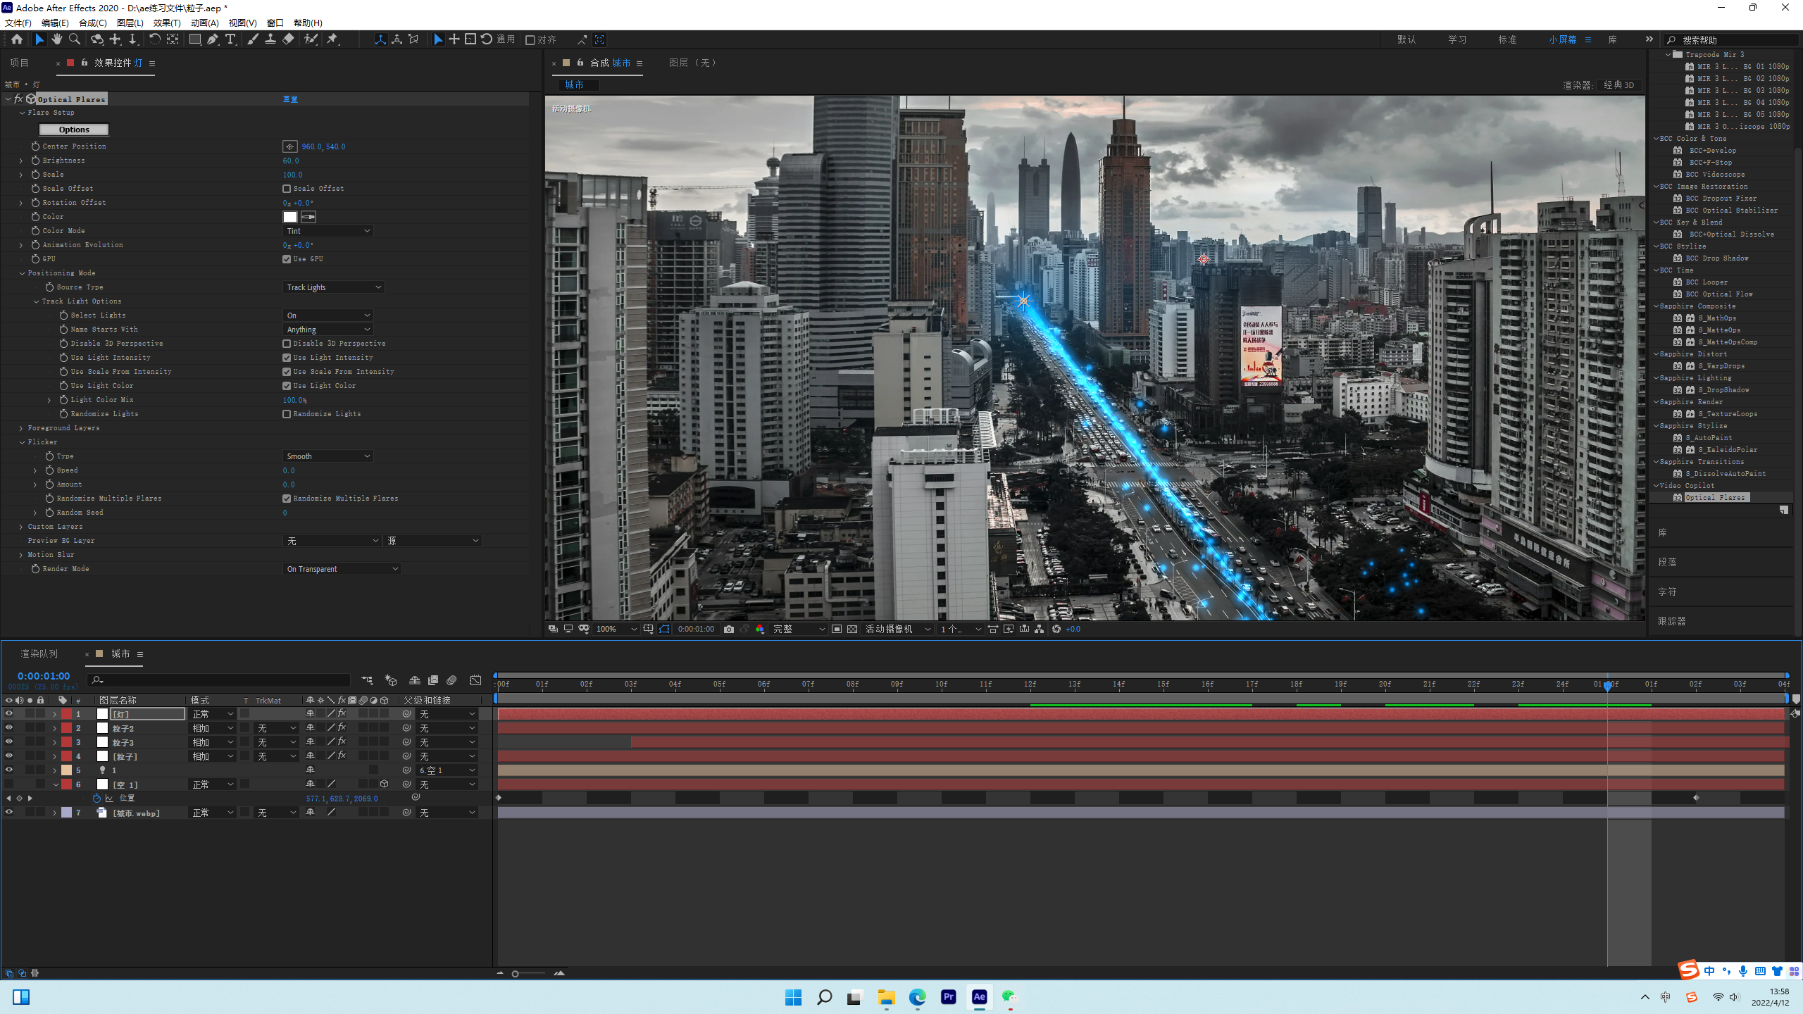Open channel display RGB icon
This screenshot has width=1803, height=1014.
coord(760,629)
